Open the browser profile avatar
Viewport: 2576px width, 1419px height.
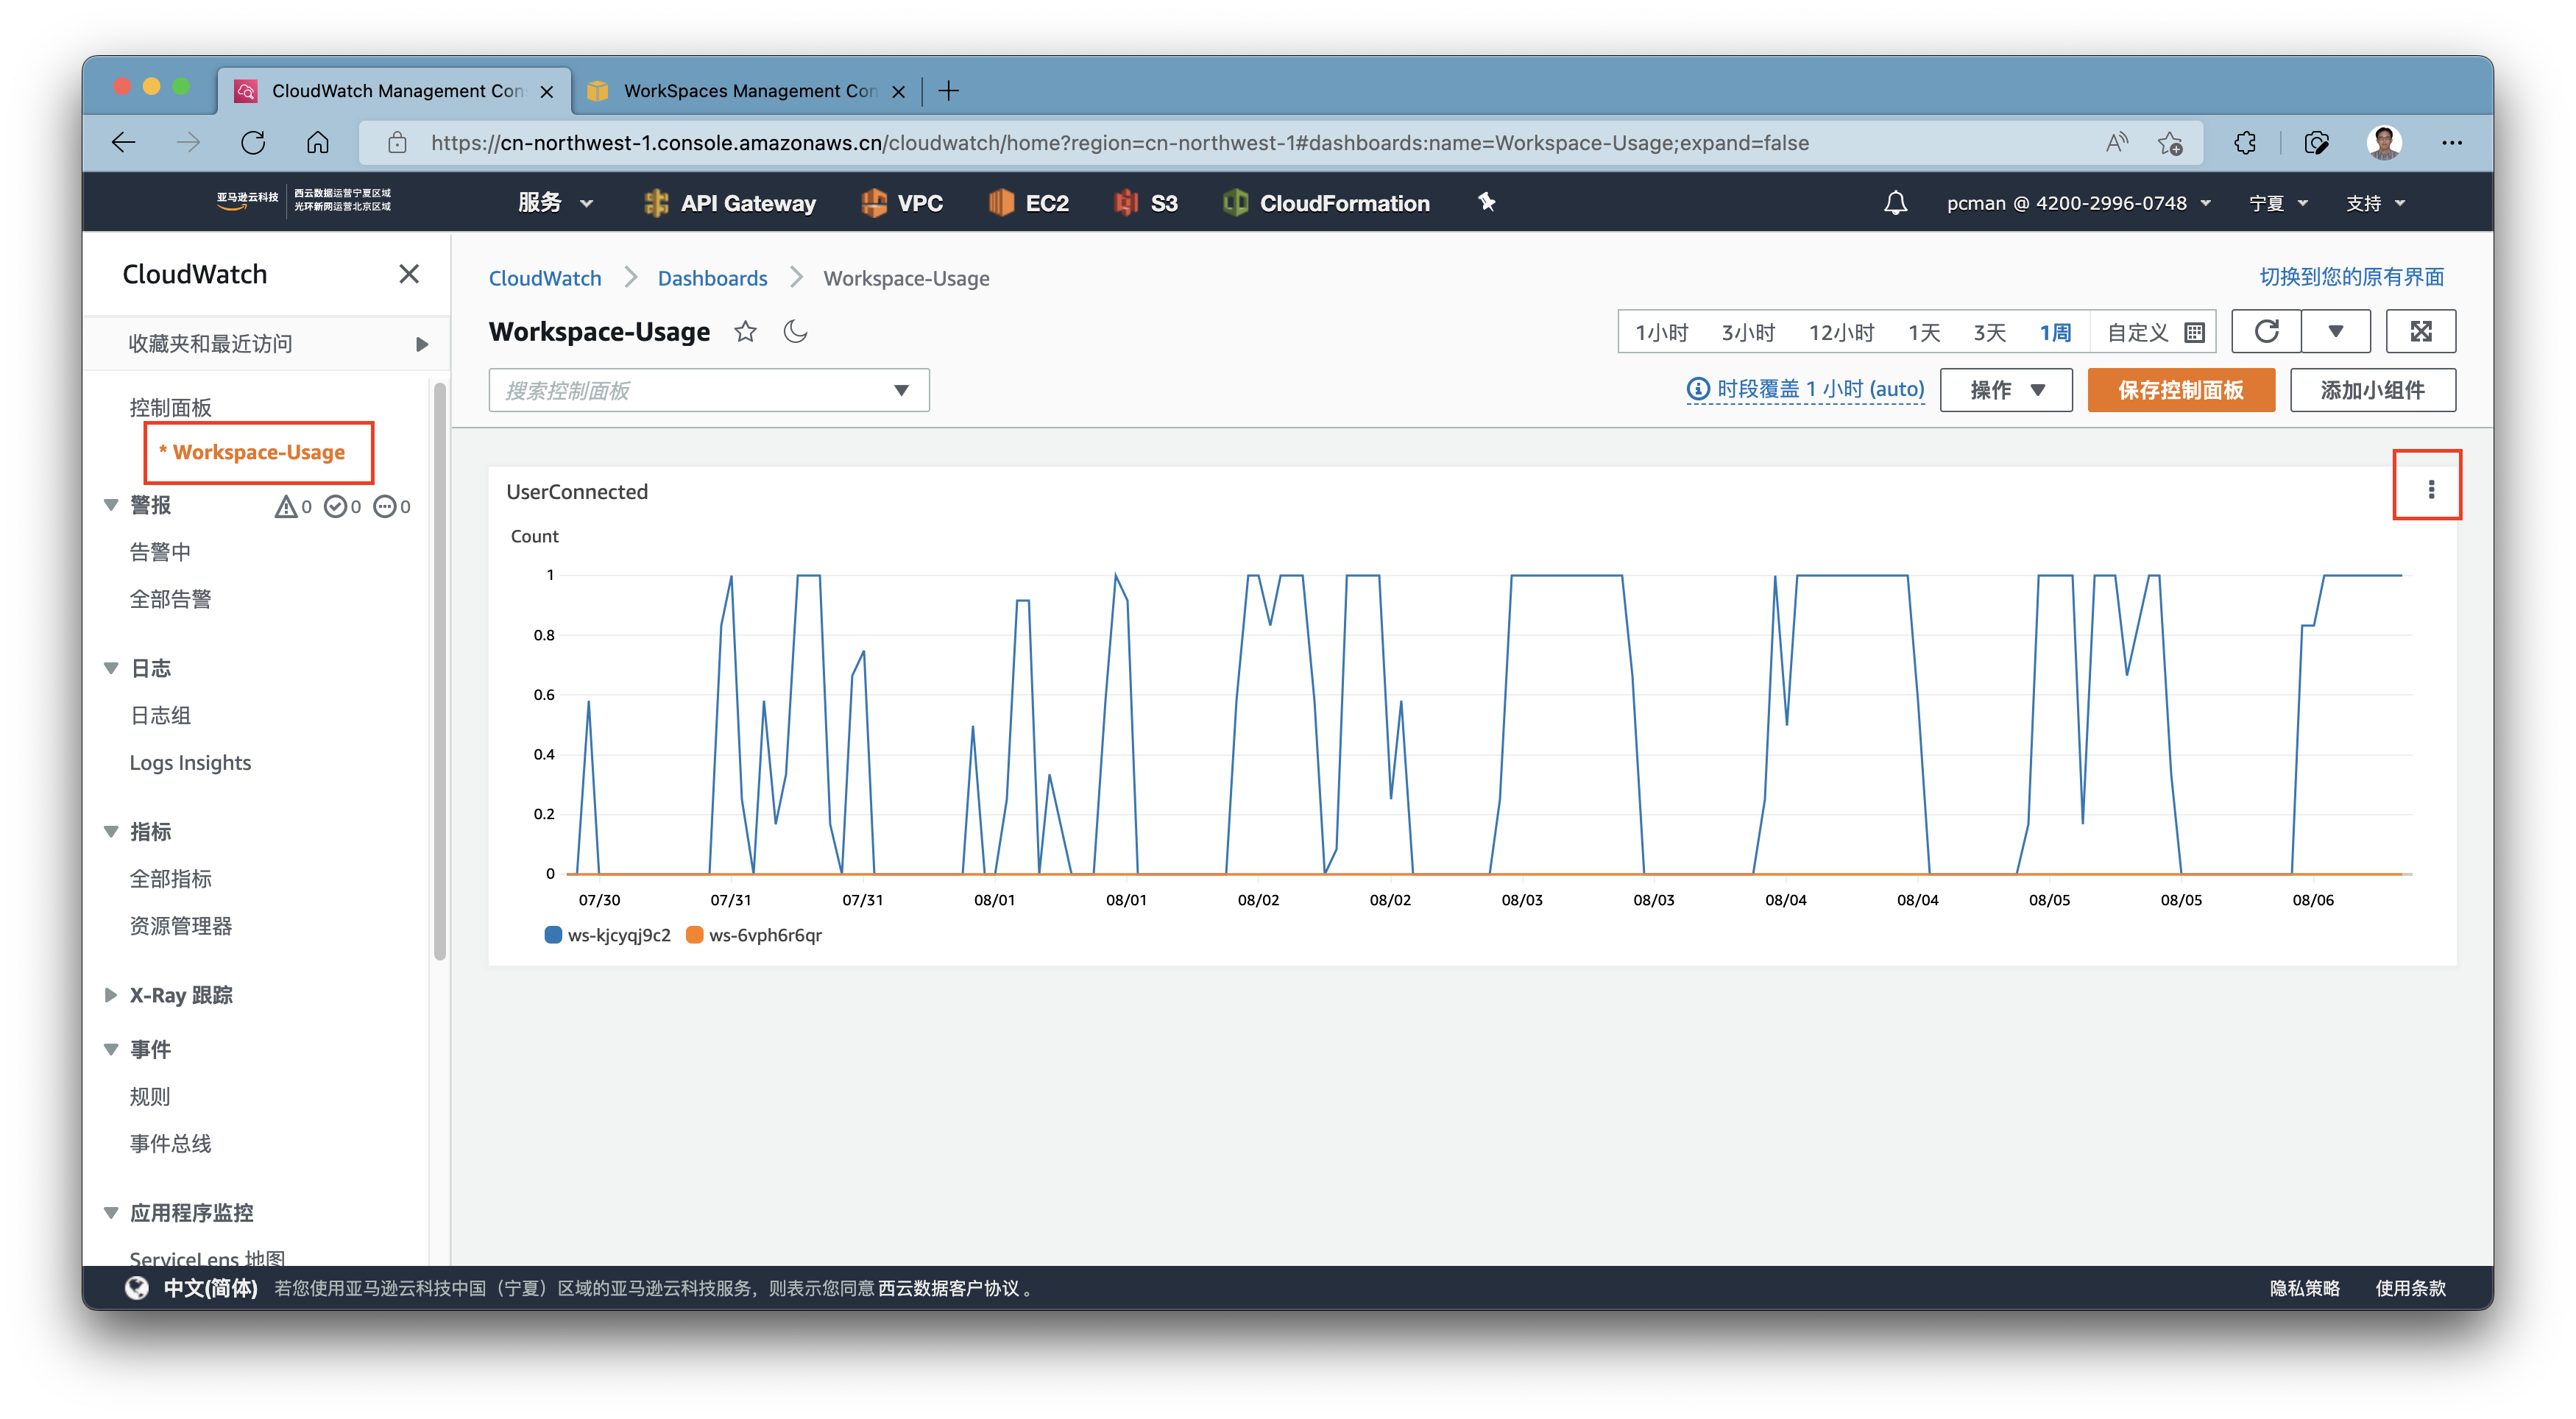pos(2384,143)
